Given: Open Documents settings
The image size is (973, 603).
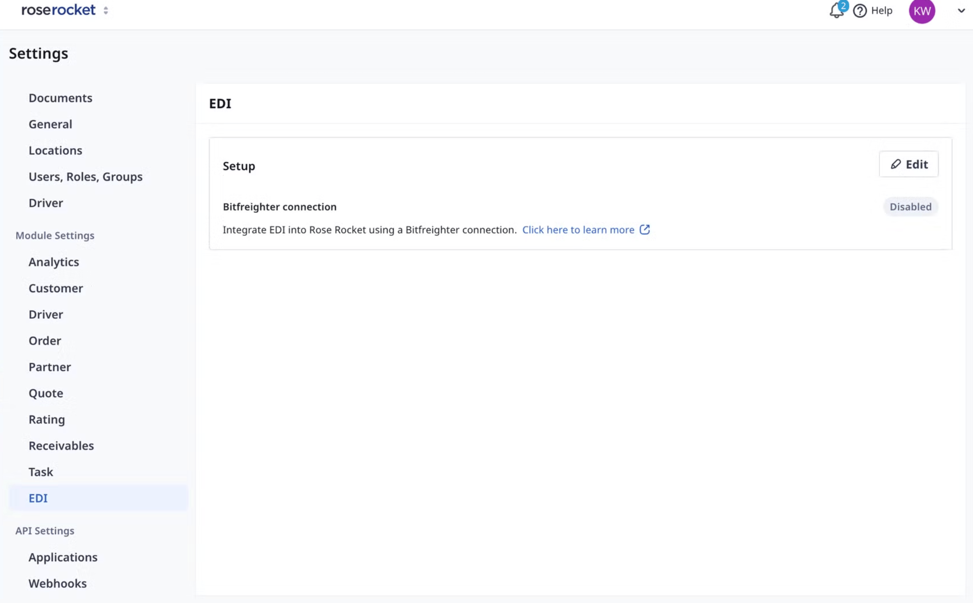Looking at the screenshot, I should coord(60,98).
